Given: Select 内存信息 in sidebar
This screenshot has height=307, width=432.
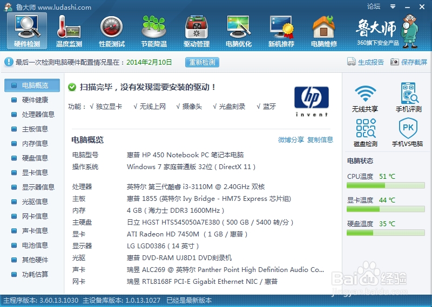Looking at the screenshot, I should click(32, 143).
